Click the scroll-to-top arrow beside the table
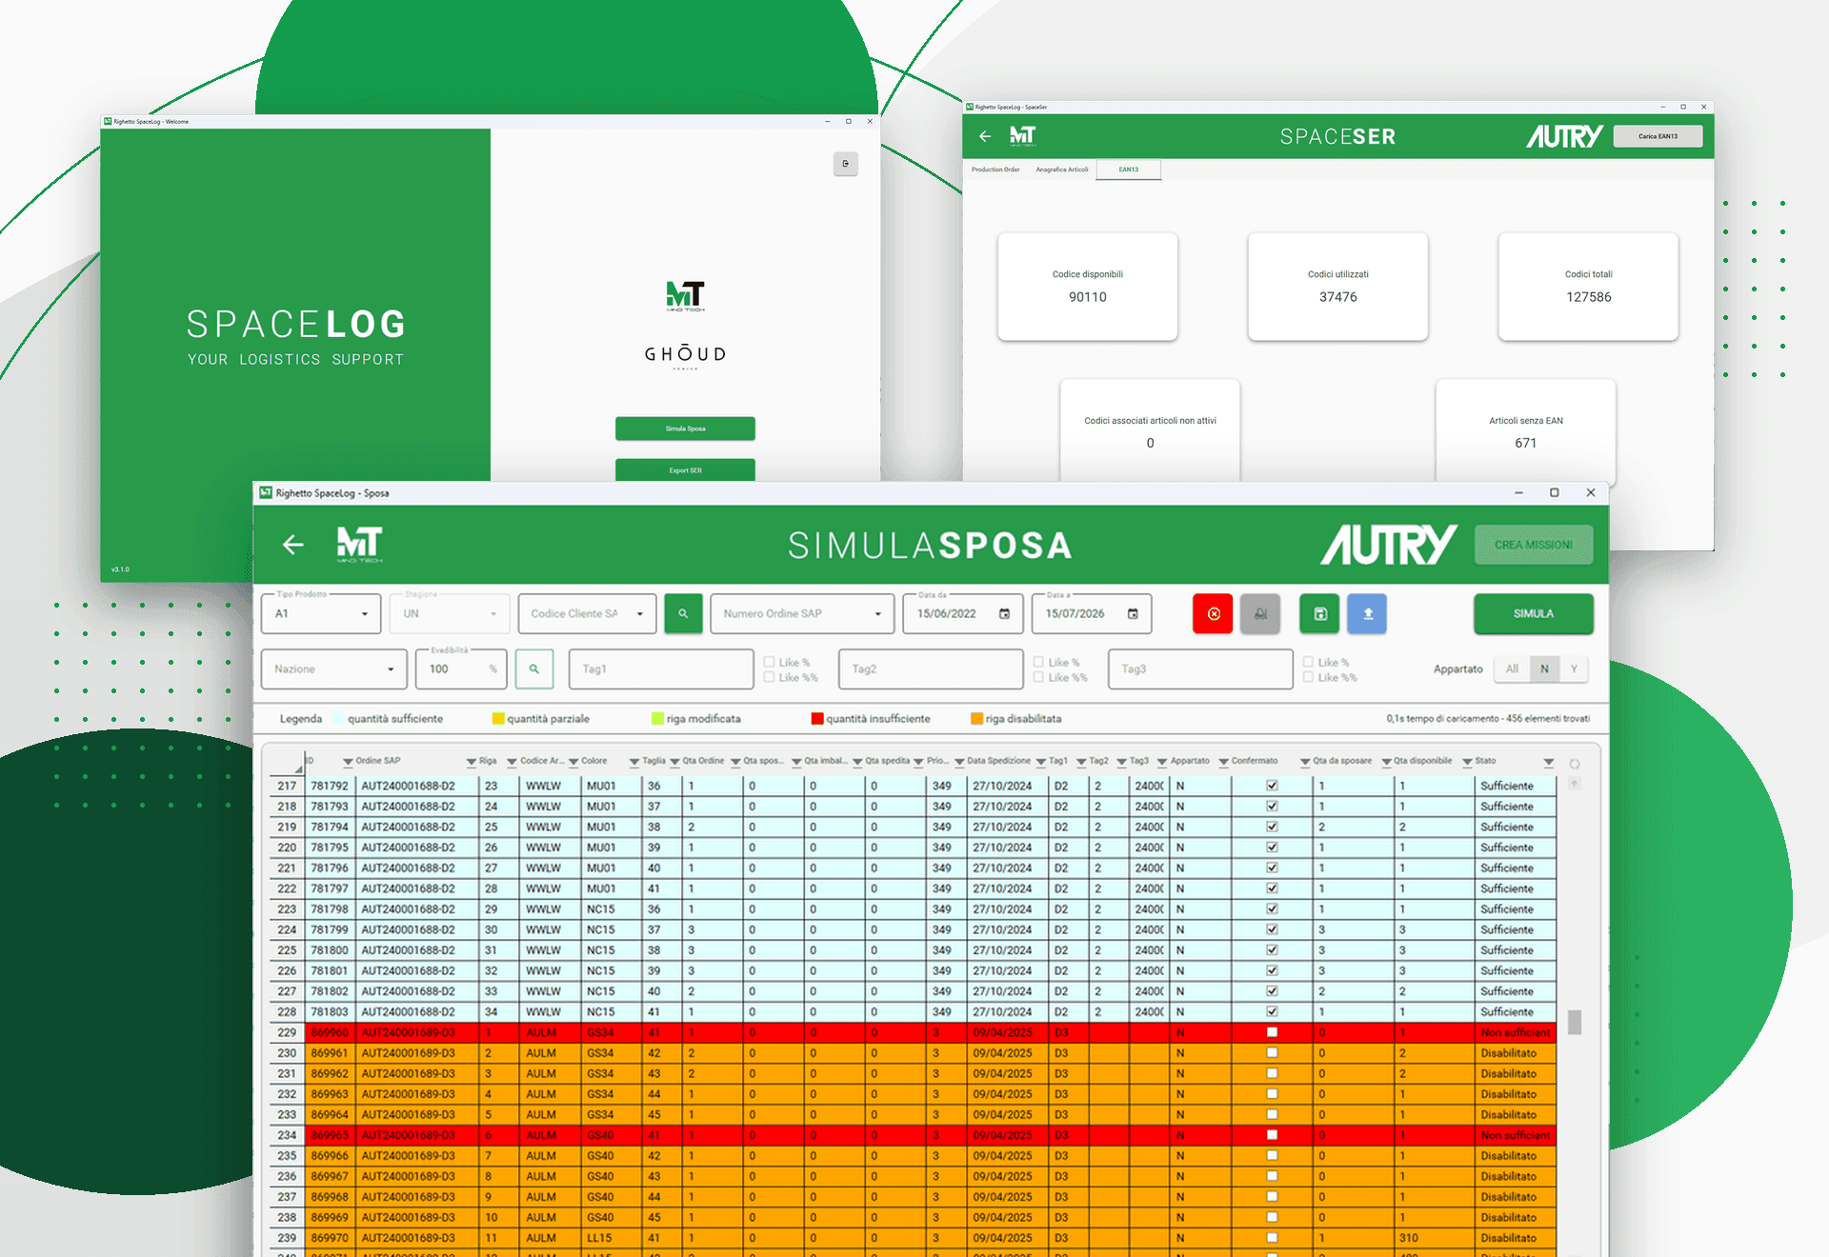 click(1575, 784)
